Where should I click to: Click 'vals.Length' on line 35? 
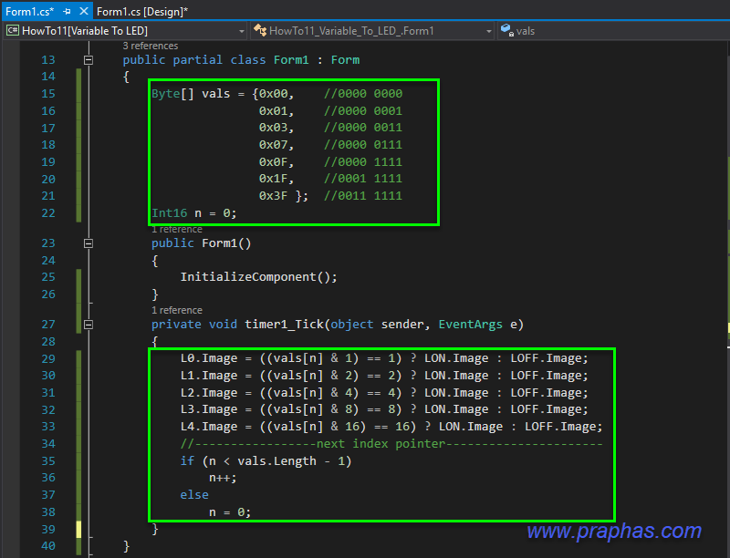point(277,460)
